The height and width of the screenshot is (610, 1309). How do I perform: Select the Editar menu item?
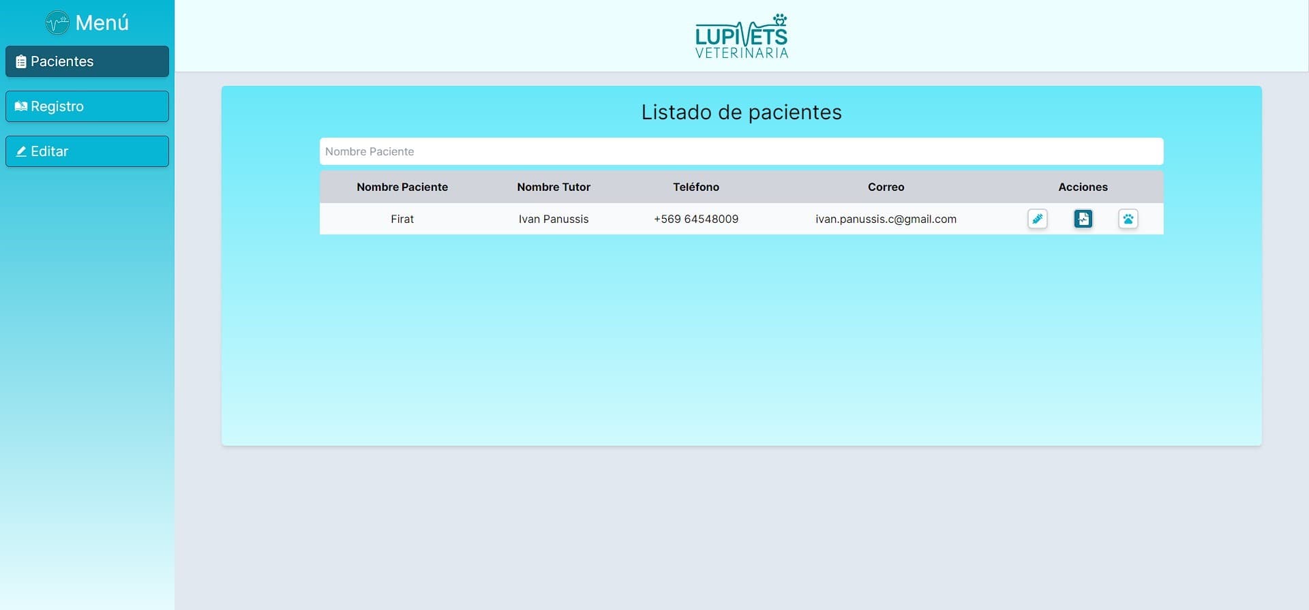point(87,151)
